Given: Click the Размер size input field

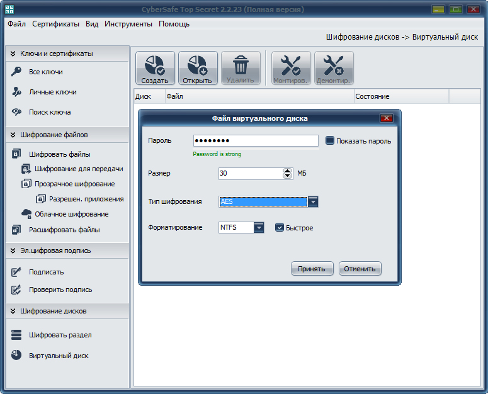Looking at the screenshot, I should click(x=251, y=173).
